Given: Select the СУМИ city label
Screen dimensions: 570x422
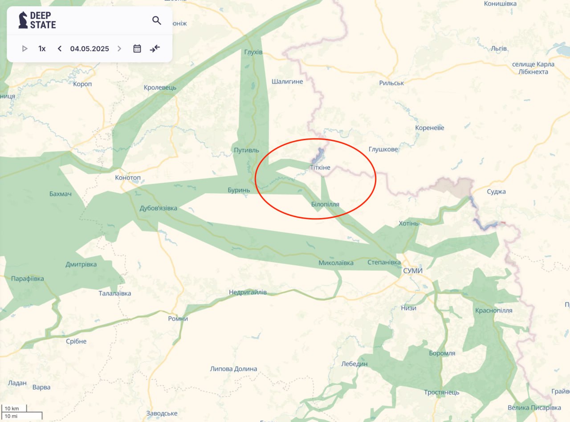Looking at the screenshot, I should [412, 271].
